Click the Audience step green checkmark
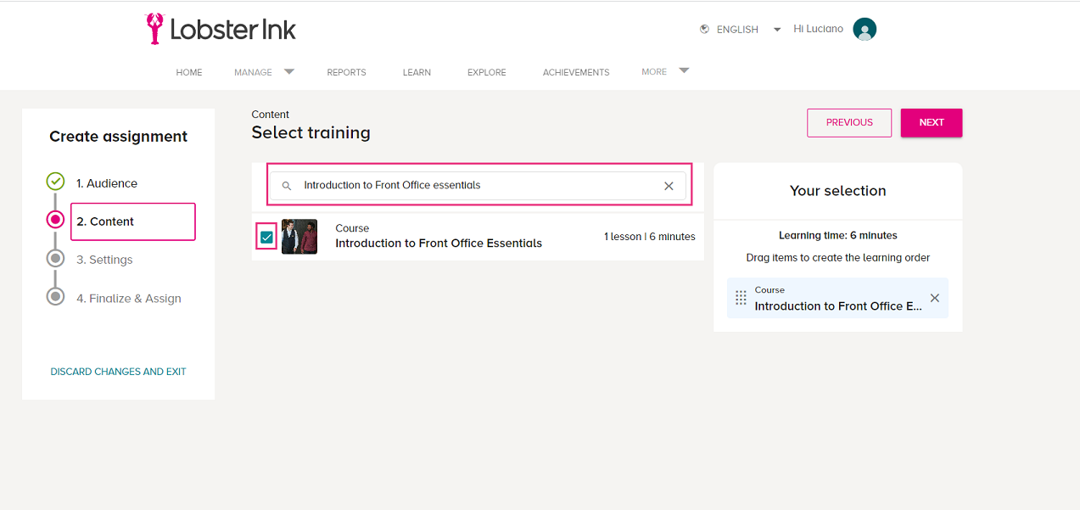 [55, 182]
